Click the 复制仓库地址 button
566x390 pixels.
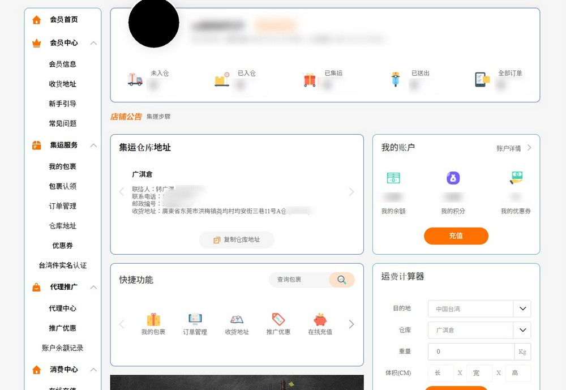coord(237,239)
